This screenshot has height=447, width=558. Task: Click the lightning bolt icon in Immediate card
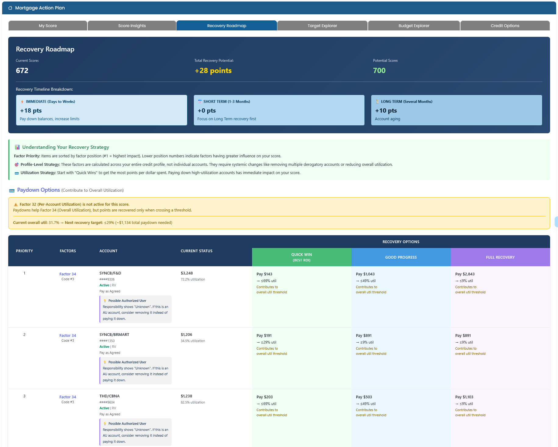point(22,102)
